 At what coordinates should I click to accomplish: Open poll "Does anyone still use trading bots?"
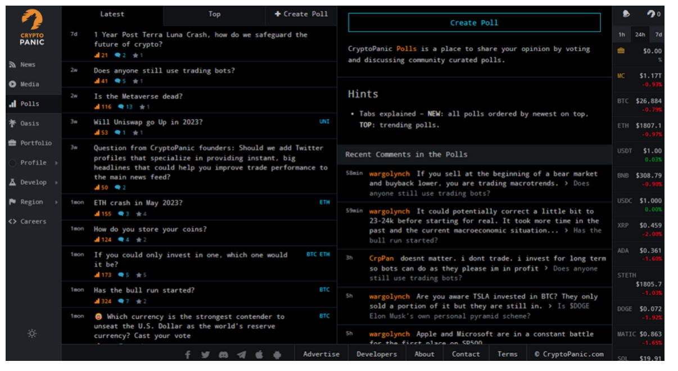tap(165, 70)
